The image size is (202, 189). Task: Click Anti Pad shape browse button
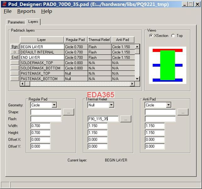183,112
